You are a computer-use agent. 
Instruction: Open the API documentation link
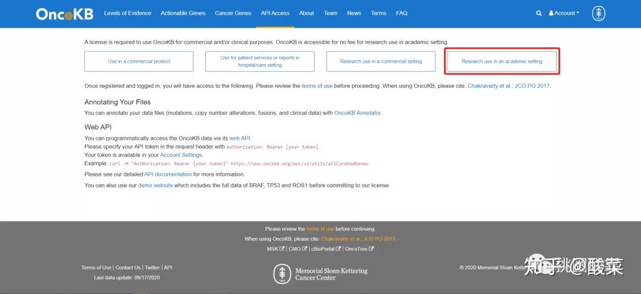(168, 174)
